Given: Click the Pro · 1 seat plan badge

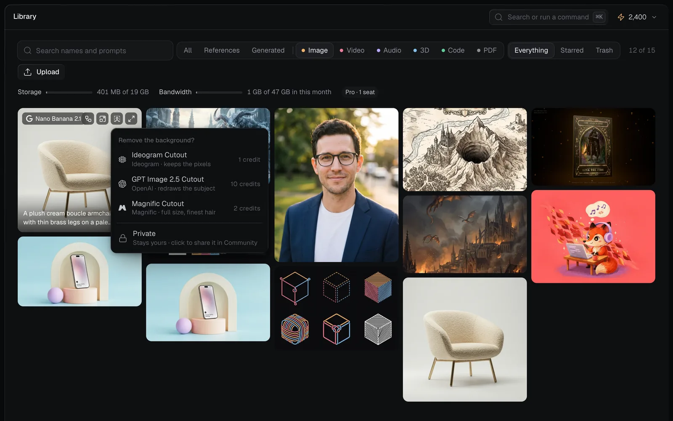Looking at the screenshot, I should click(360, 92).
